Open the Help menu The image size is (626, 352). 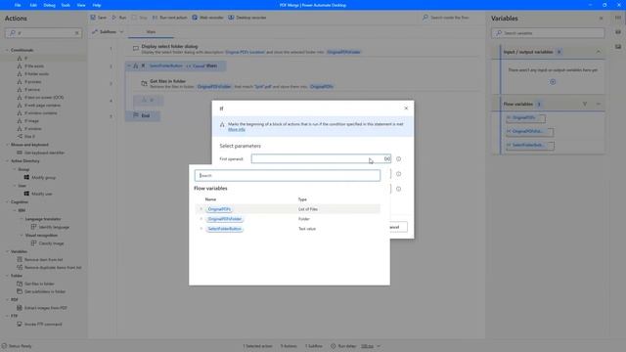coord(97,5)
